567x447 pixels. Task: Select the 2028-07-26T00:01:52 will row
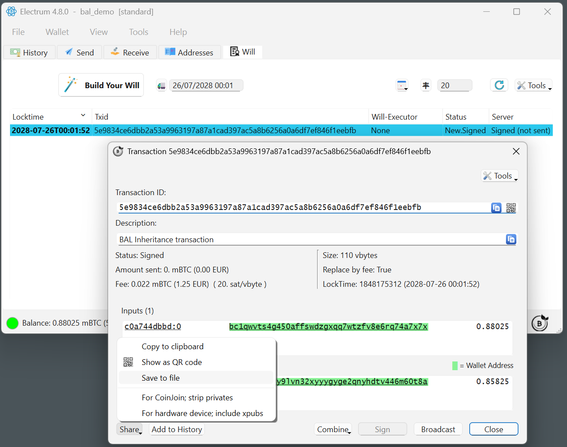pos(281,131)
